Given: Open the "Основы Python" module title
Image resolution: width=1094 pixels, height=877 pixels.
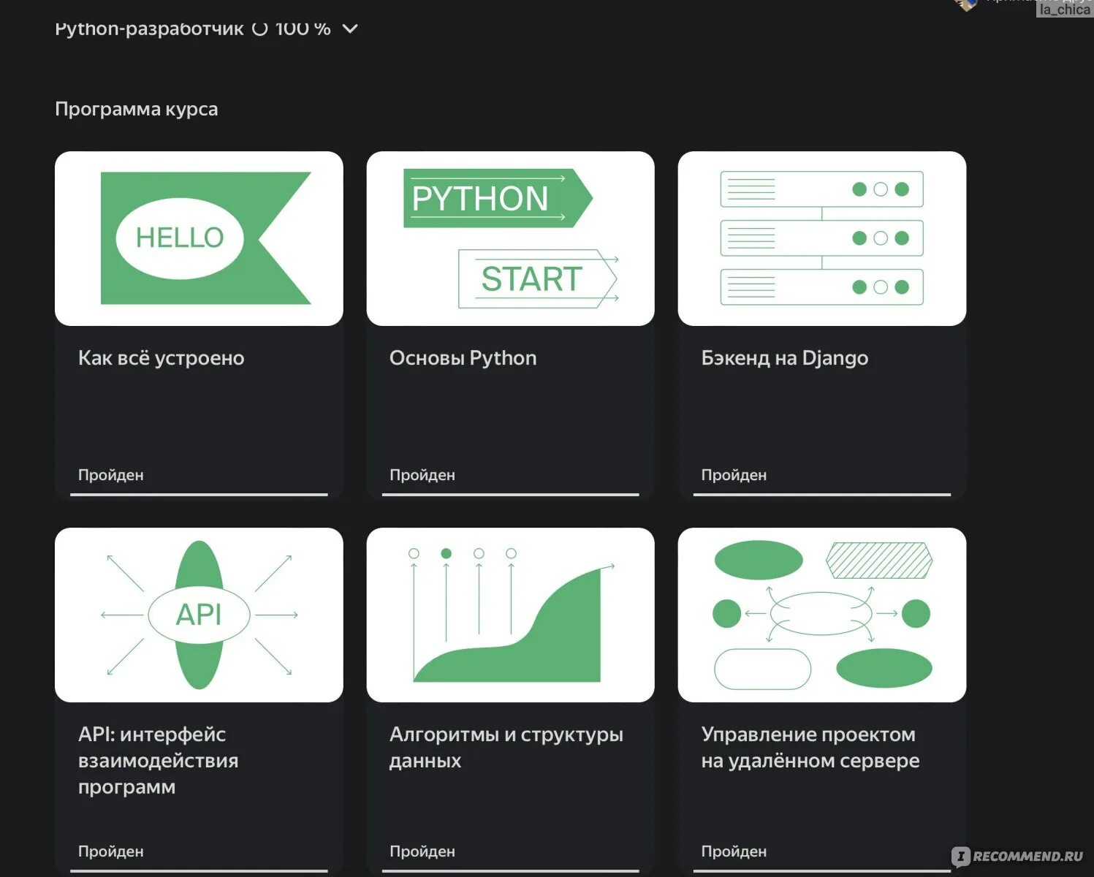Looking at the screenshot, I should pyautogui.click(x=463, y=358).
